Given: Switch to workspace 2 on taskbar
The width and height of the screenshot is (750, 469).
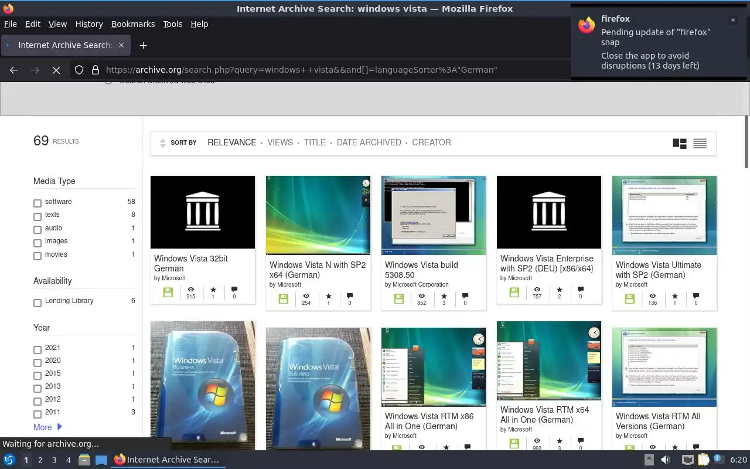Looking at the screenshot, I should (40, 460).
